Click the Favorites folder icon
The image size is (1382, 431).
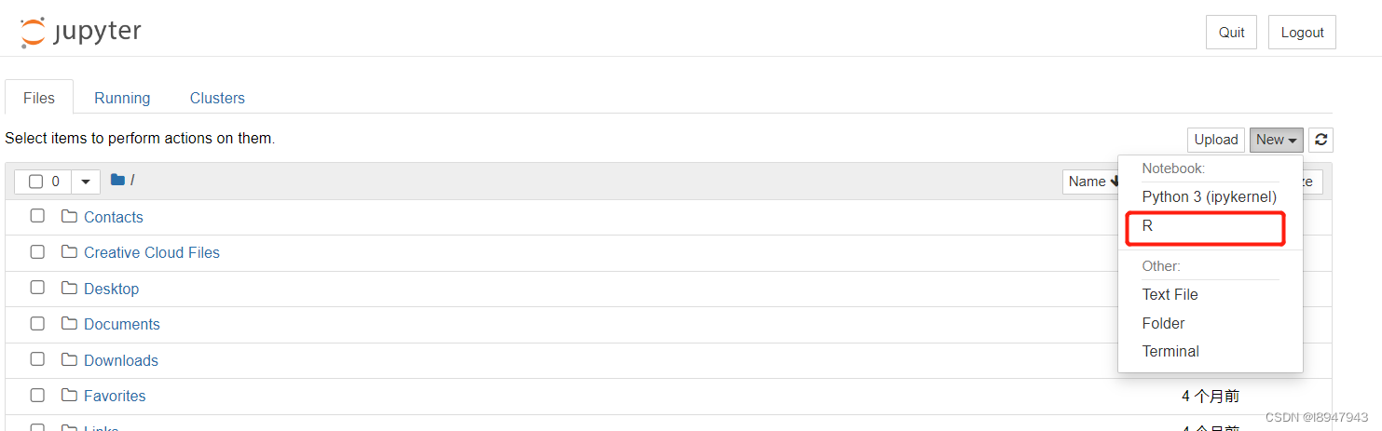pos(69,396)
